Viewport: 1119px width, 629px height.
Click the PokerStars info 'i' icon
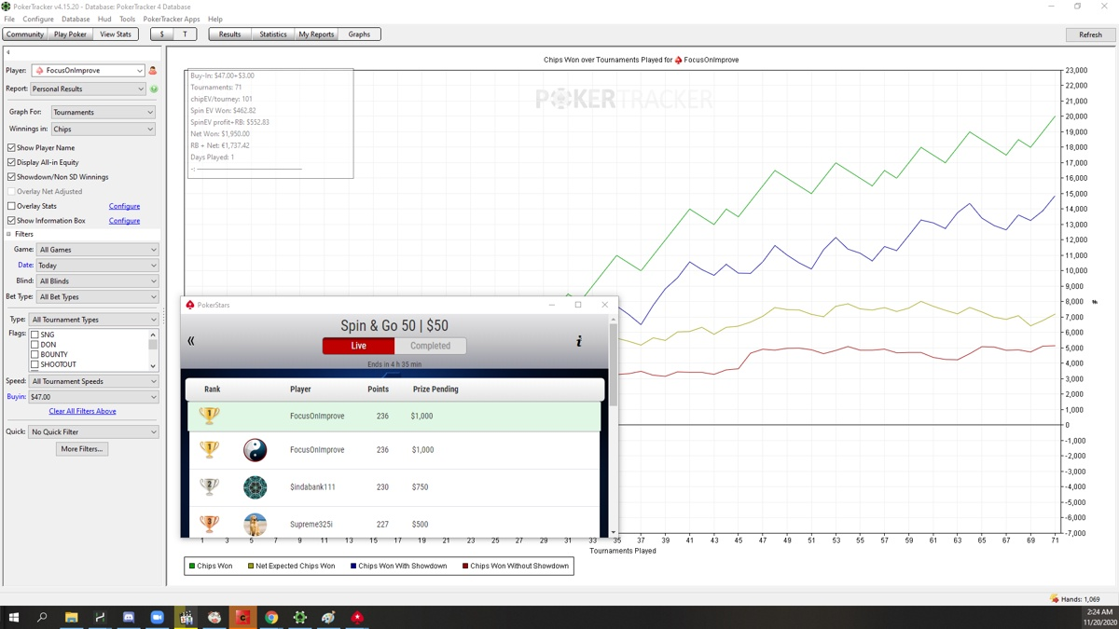tap(579, 341)
